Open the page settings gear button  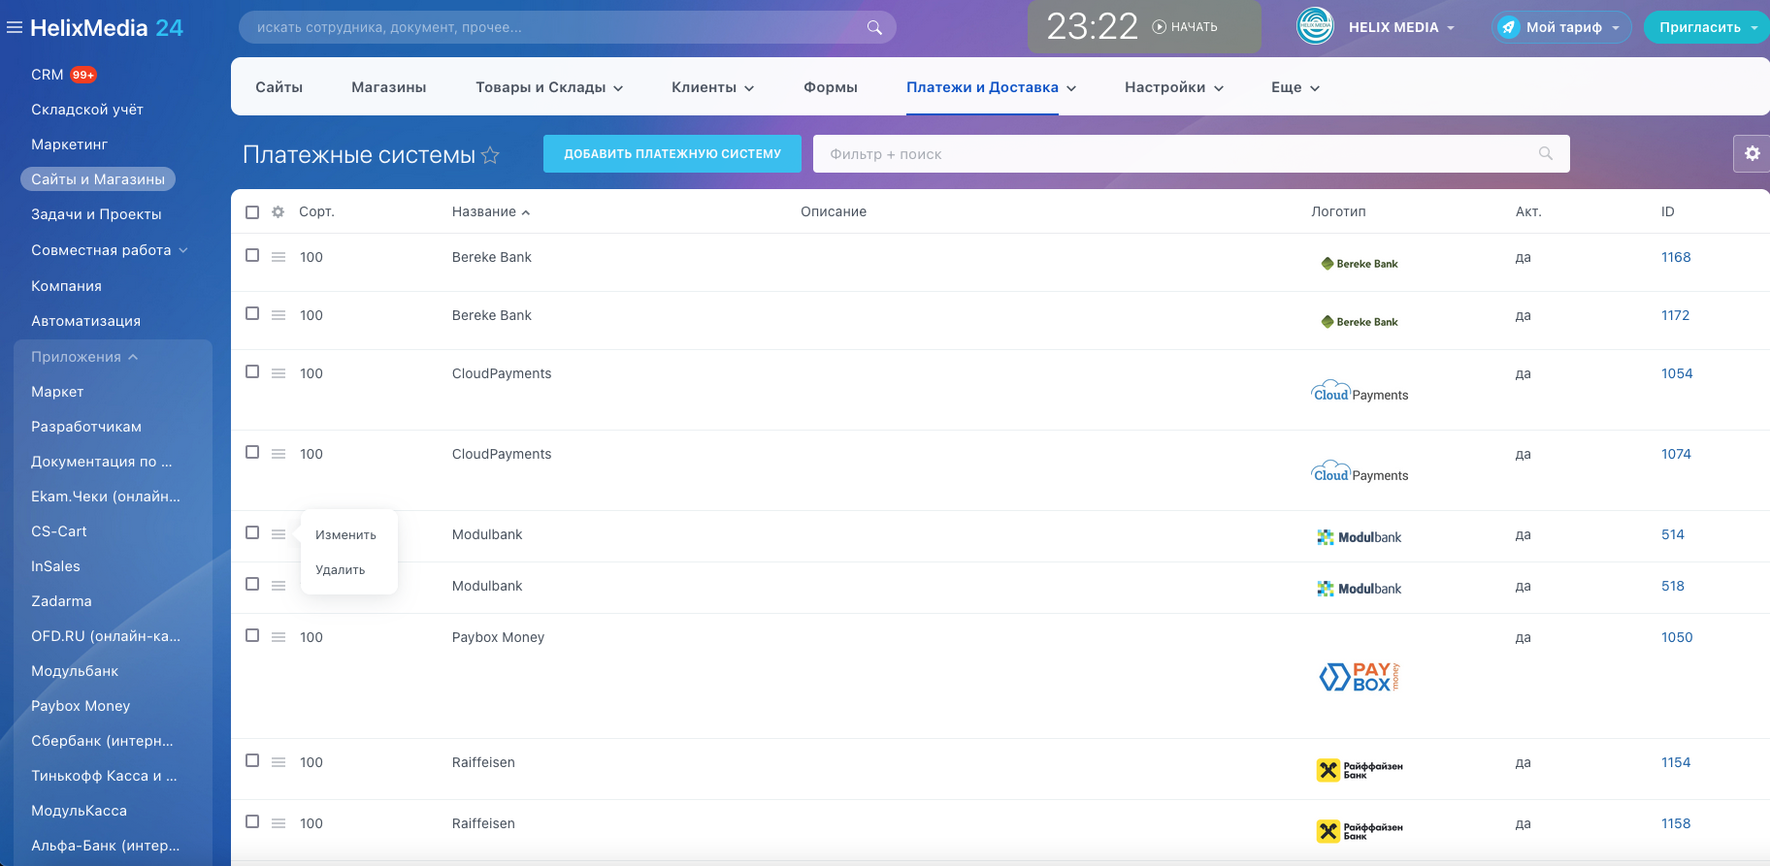(x=1752, y=153)
